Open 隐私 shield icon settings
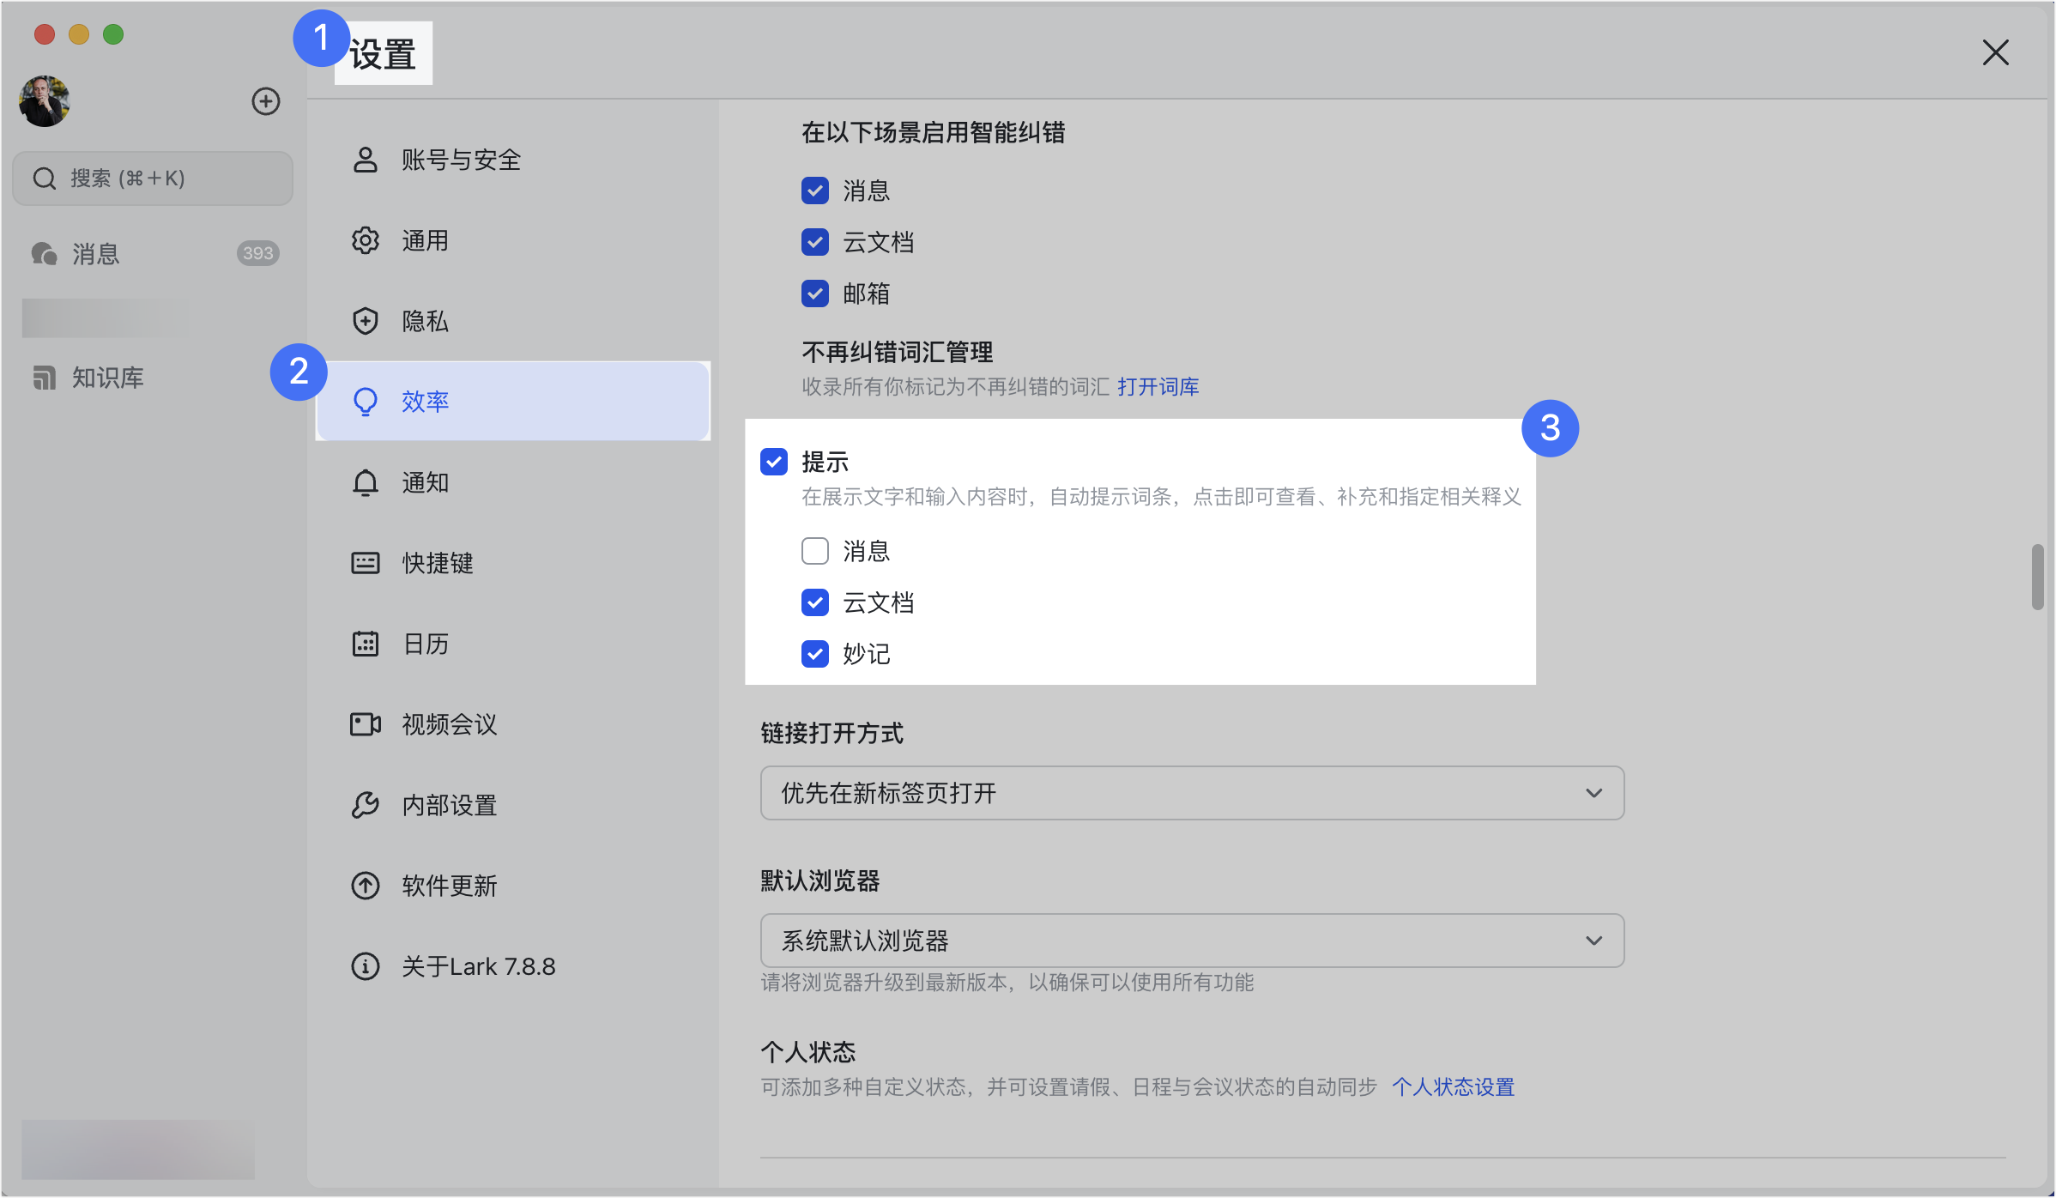This screenshot has height=1198, width=2056. pyautogui.click(x=366, y=321)
